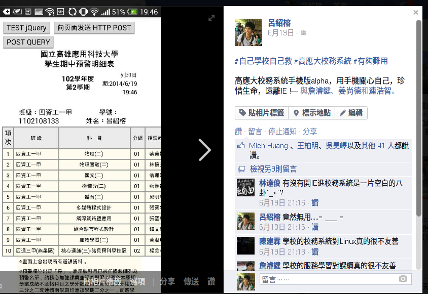
Task: Open hashtag #高應大校務系統
Action: pos(323,61)
